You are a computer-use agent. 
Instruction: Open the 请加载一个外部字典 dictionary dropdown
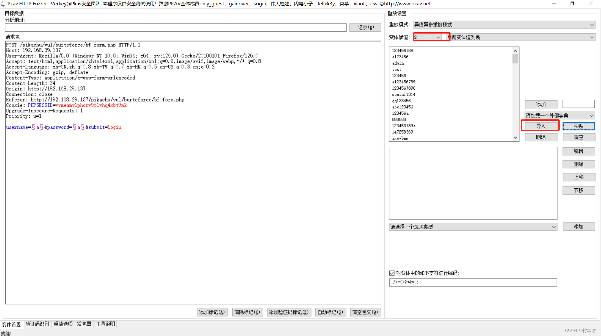560,116
